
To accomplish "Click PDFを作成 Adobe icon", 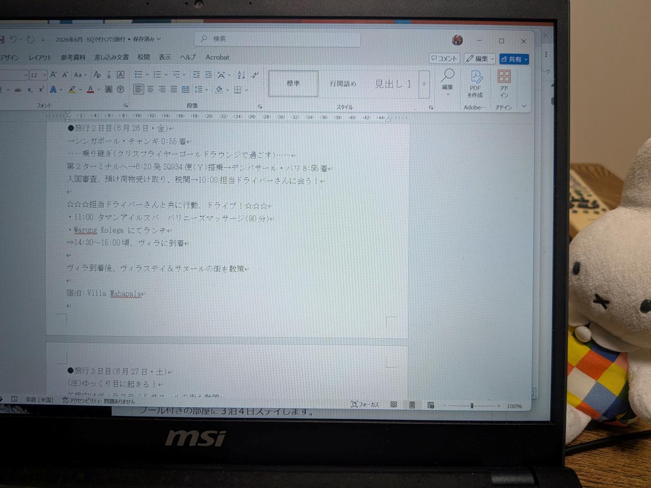I will pos(476,84).
